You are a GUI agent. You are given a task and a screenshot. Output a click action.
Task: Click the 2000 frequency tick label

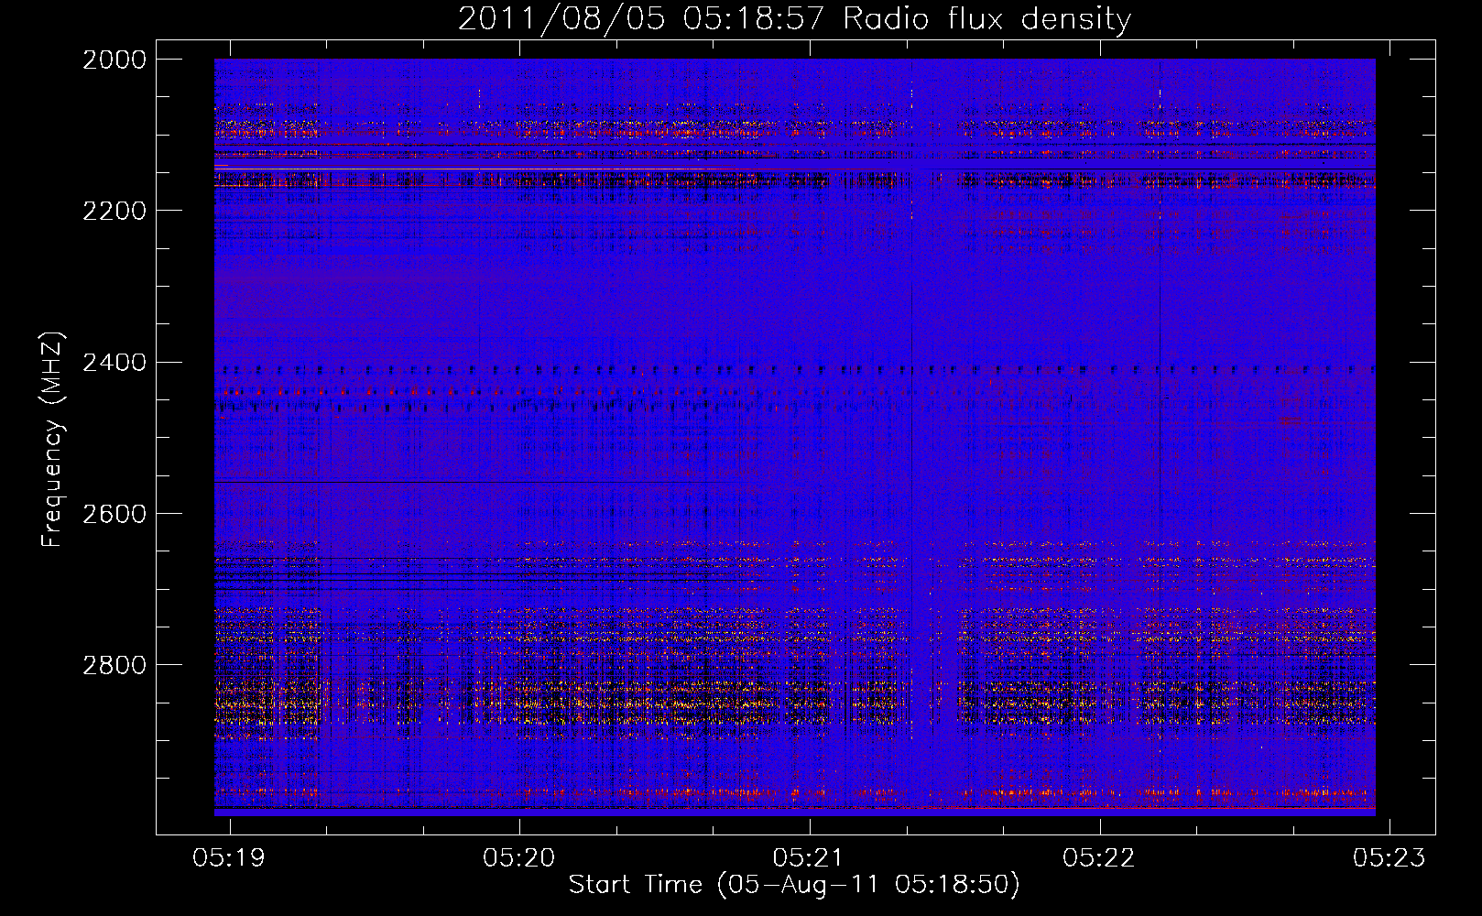114,60
